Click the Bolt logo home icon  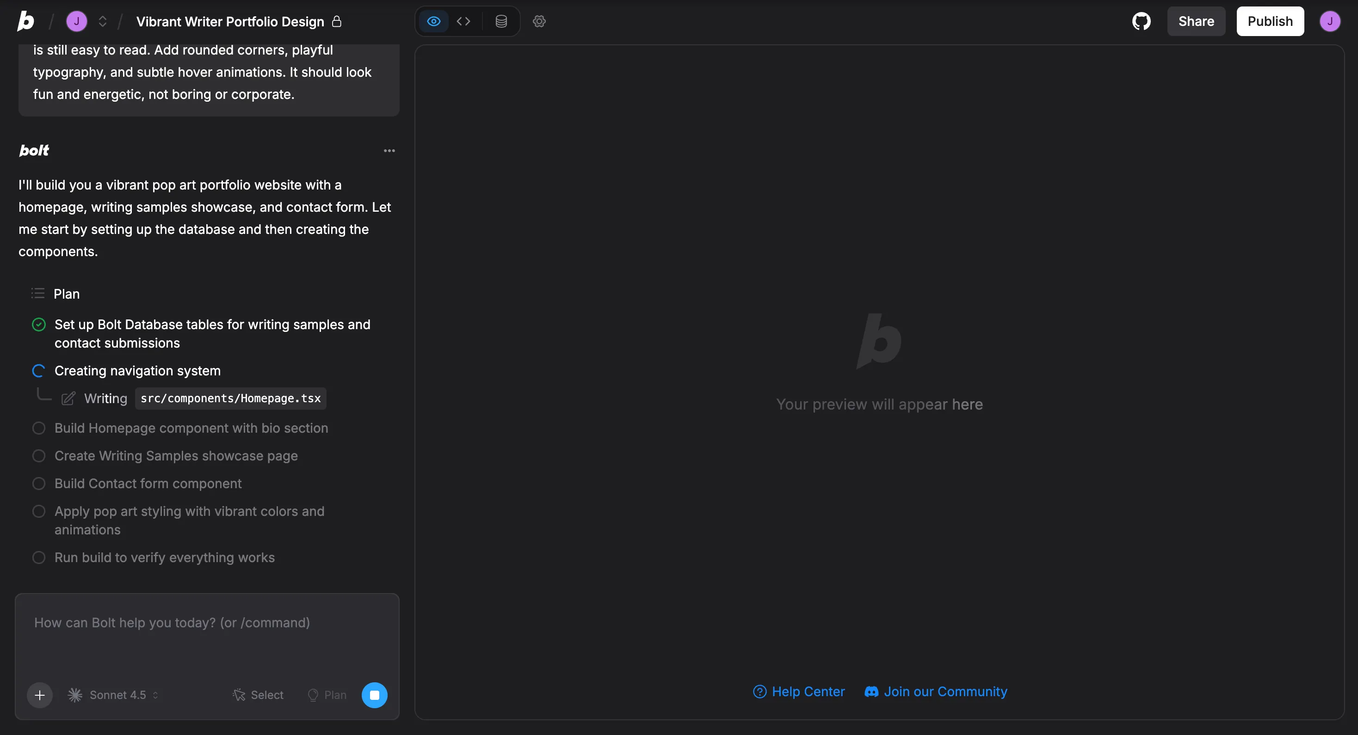point(25,22)
